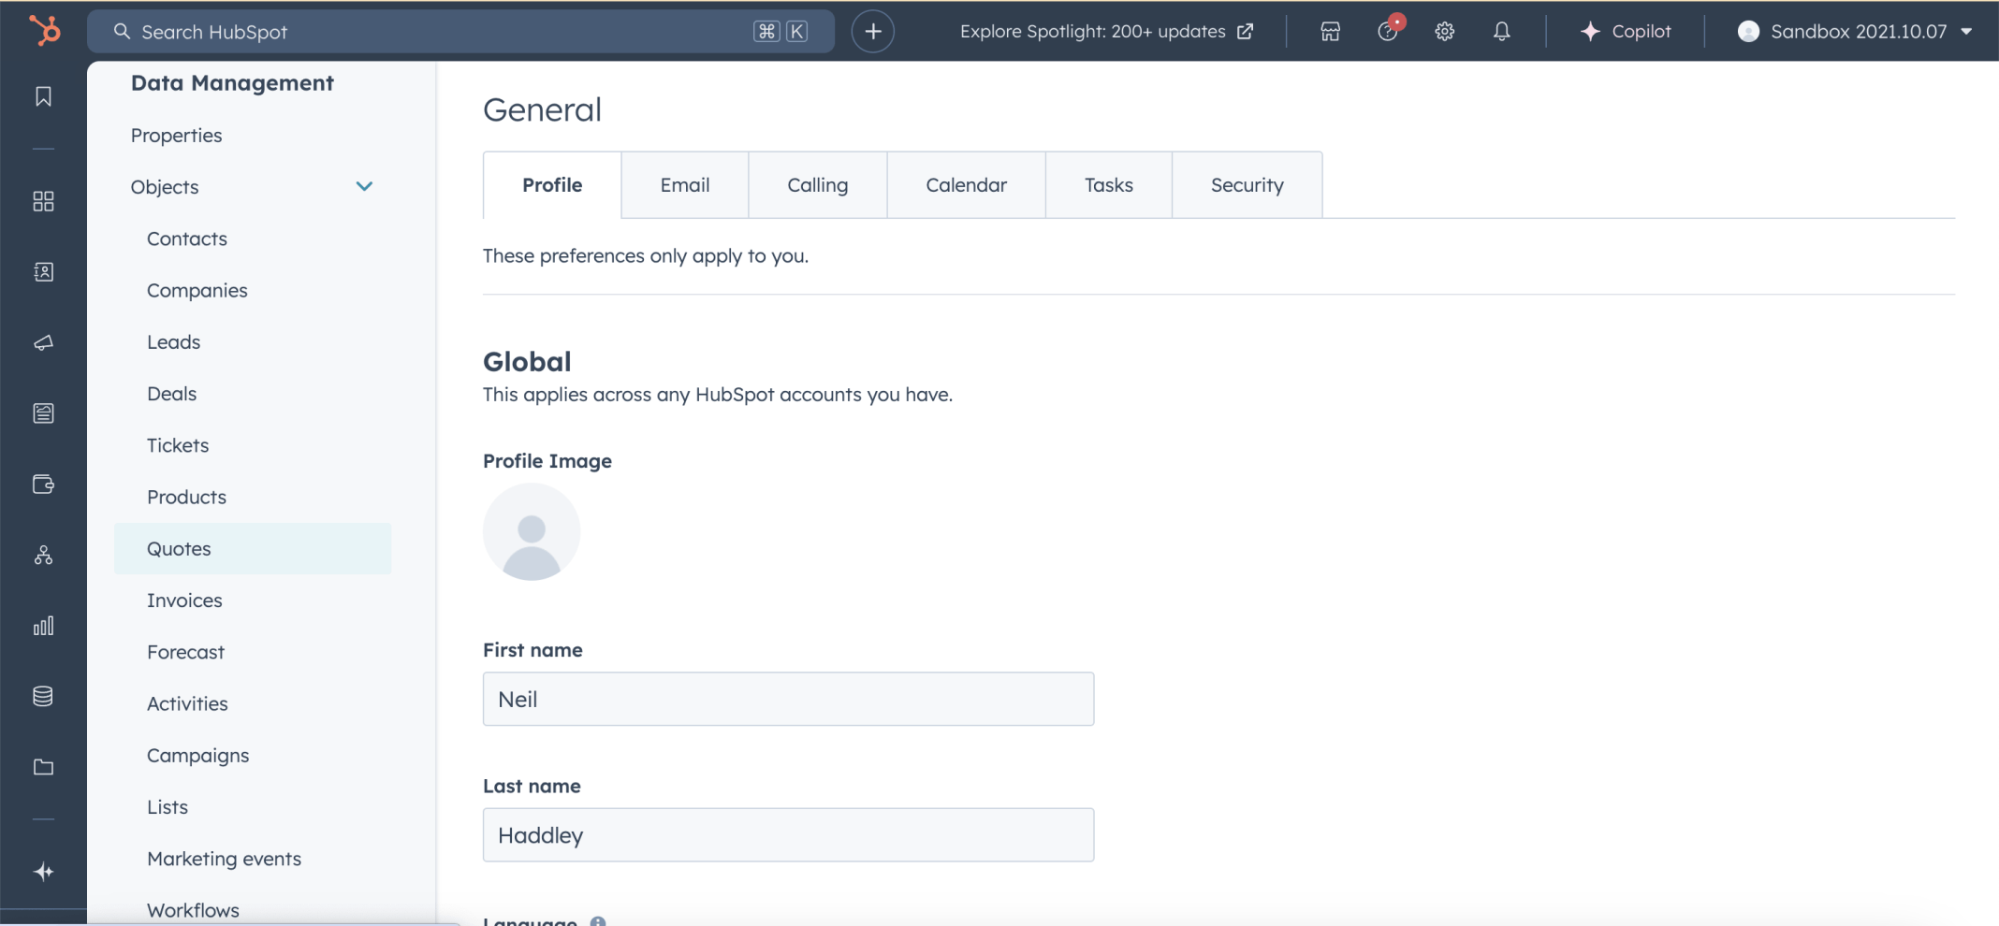
Task: Open the Content icon in left rail
Action: [43, 413]
